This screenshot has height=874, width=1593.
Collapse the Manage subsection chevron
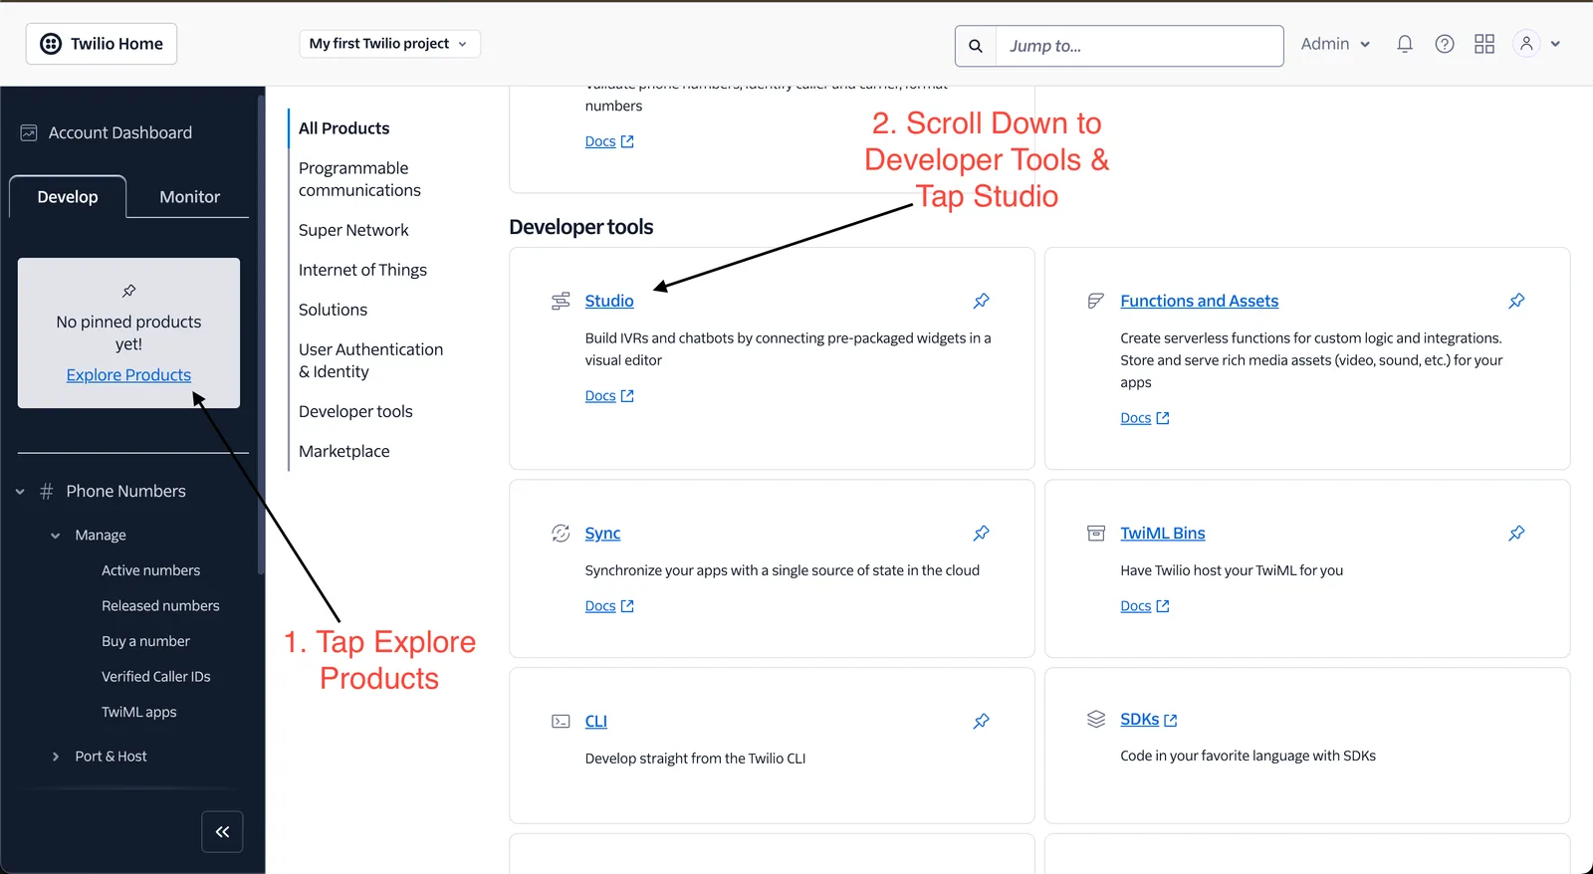(x=55, y=536)
